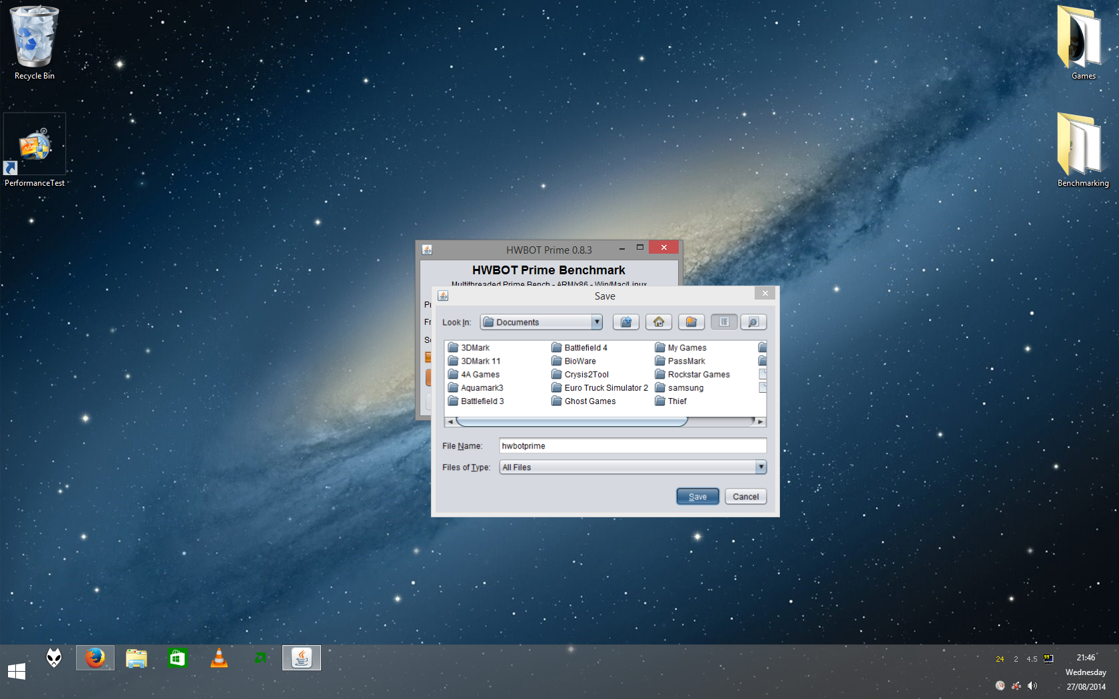Open Firefox from the taskbar

pos(95,658)
